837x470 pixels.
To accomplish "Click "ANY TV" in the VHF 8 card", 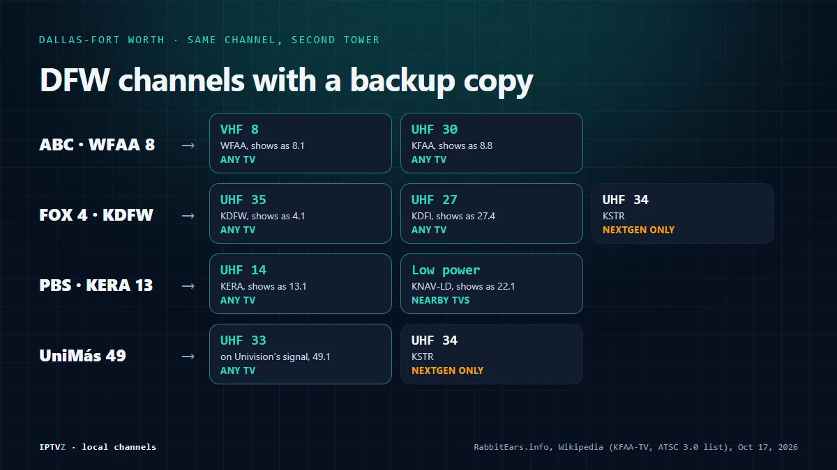I will point(238,159).
